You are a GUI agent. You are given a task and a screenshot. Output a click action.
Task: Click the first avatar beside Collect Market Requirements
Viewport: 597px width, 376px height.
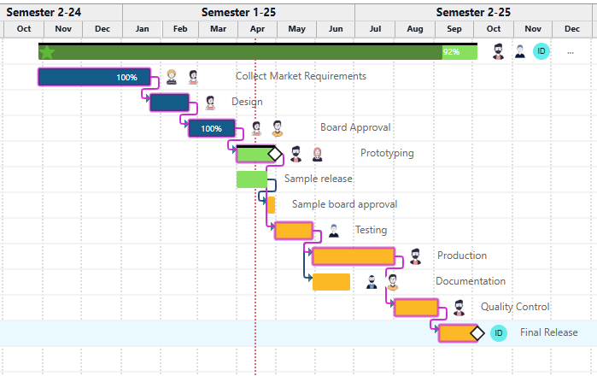pos(172,77)
